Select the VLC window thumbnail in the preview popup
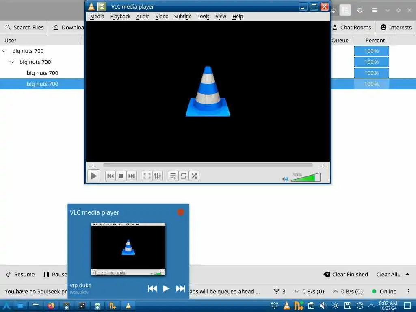The width and height of the screenshot is (416, 312). point(128,249)
